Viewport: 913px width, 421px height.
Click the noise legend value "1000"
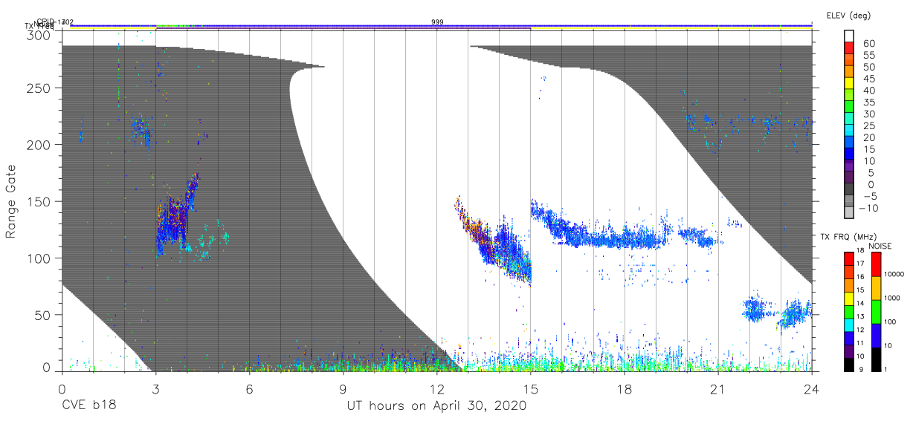(892, 298)
